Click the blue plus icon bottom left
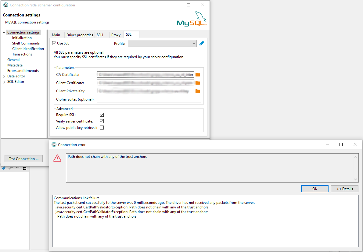The height and width of the screenshot is (252, 363). click(4, 168)
